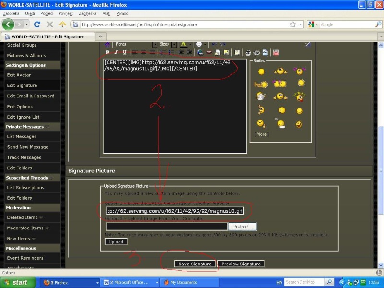The width and height of the screenshot is (384, 288).
Task: Open text color dropdown arrow
Action: (190, 44)
